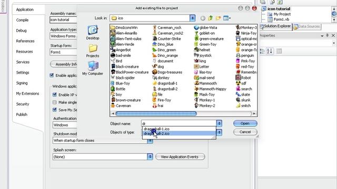This screenshot has width=337, height=189.
Task: Click the Open button in dialog
Action: click(245, 123)
